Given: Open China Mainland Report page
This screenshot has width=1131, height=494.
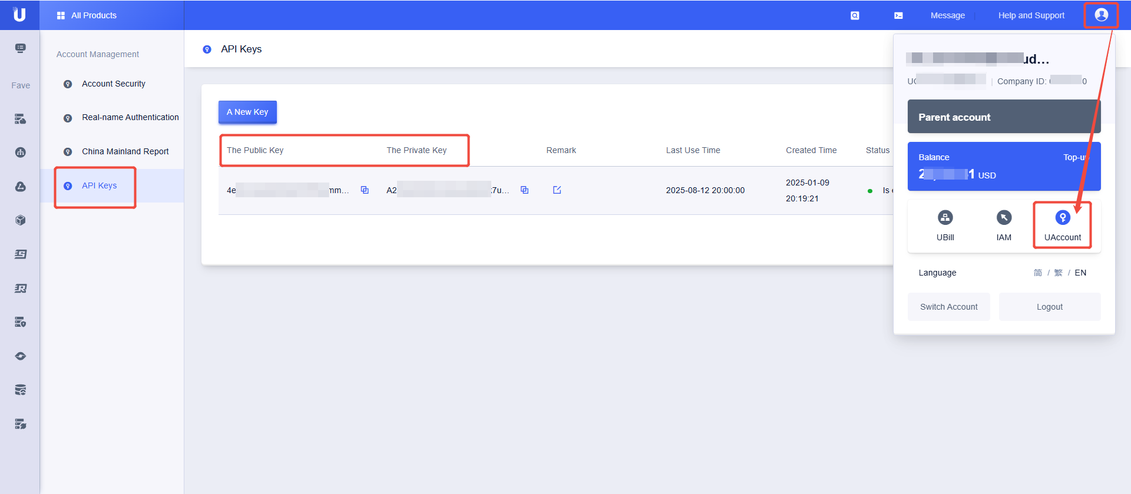Looking at the screenshot, I should tap(125, 151).
